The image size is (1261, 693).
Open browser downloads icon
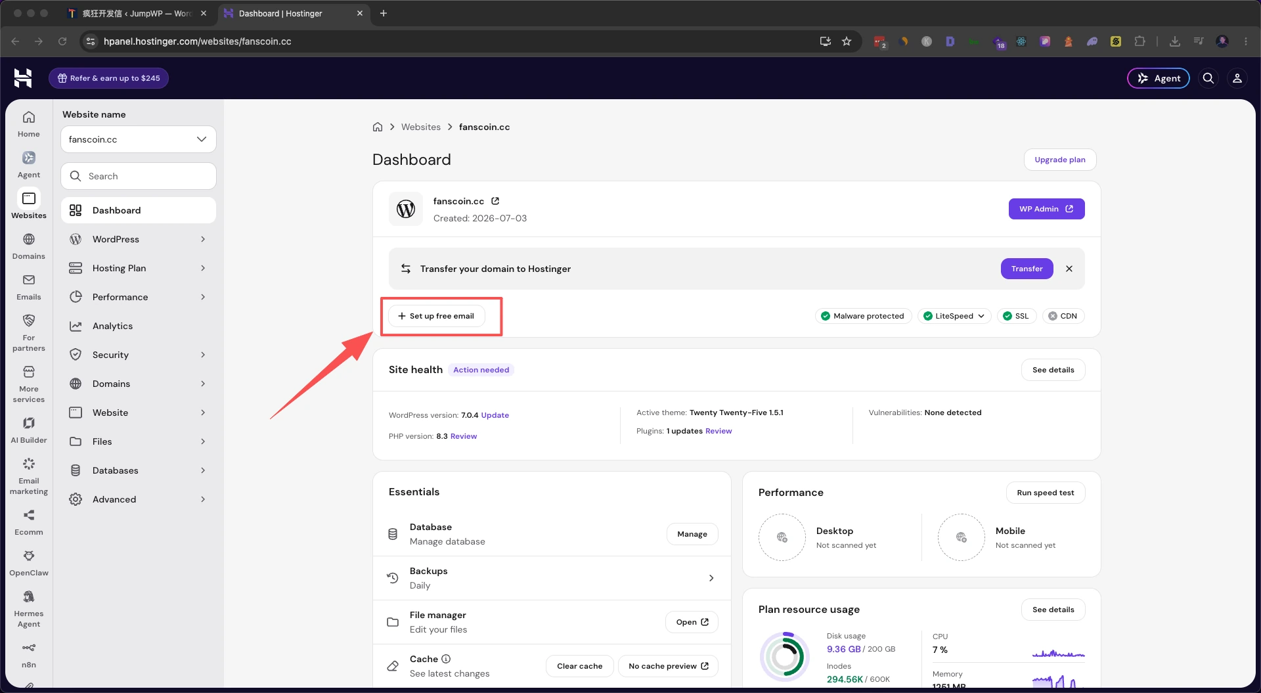(1175, 41)
